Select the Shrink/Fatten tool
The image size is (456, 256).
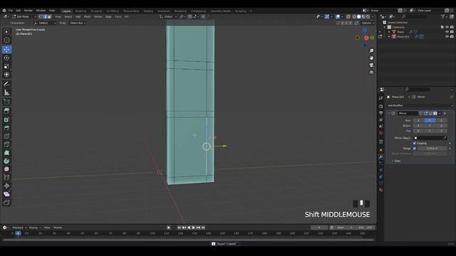(x=6, y=186)
